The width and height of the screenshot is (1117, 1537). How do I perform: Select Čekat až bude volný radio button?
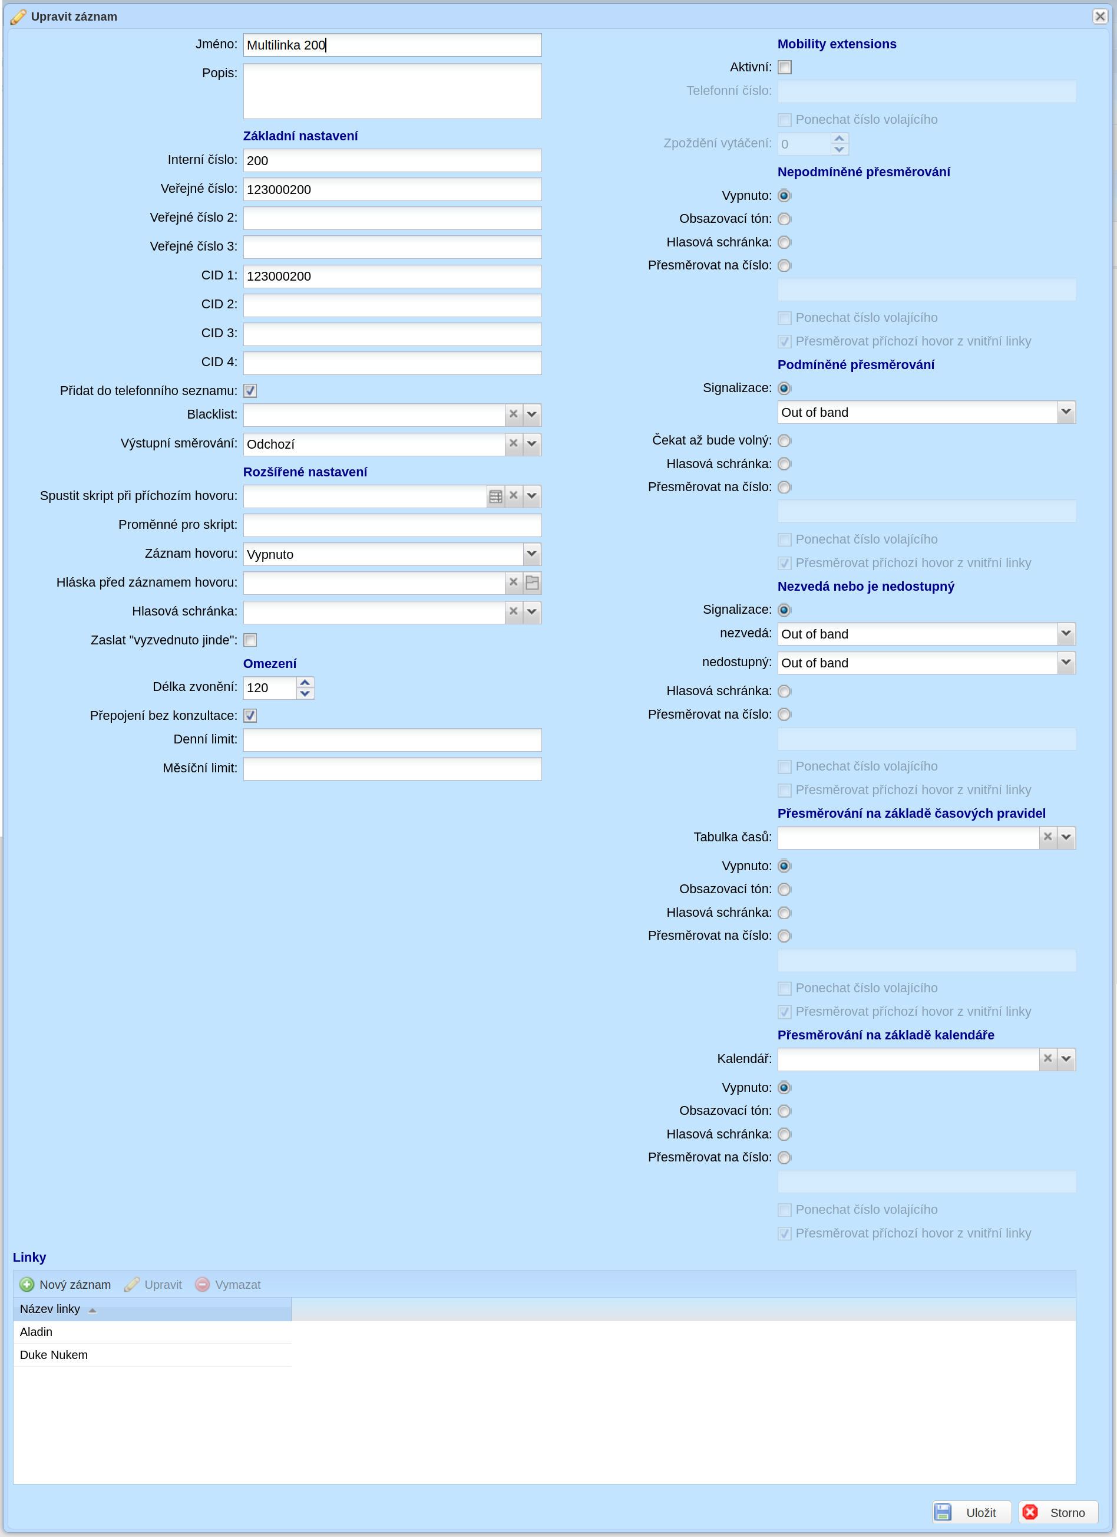[784, 441]
